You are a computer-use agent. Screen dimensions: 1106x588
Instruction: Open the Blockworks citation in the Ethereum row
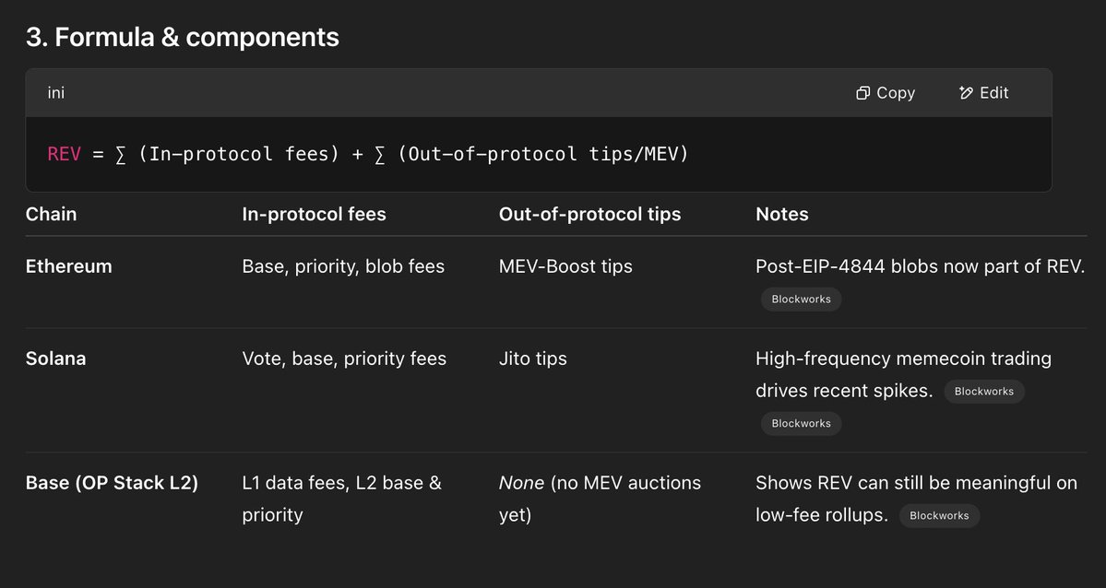(801, 300)
